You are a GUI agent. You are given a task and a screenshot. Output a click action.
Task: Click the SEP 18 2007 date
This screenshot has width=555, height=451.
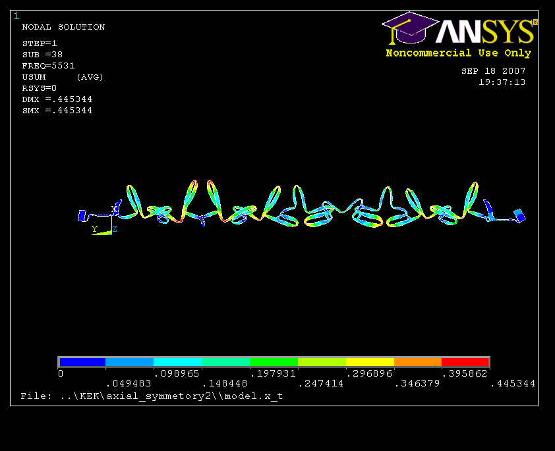coord(494,71)
